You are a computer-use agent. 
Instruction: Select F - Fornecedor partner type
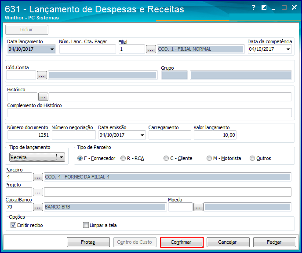(96, 158)
